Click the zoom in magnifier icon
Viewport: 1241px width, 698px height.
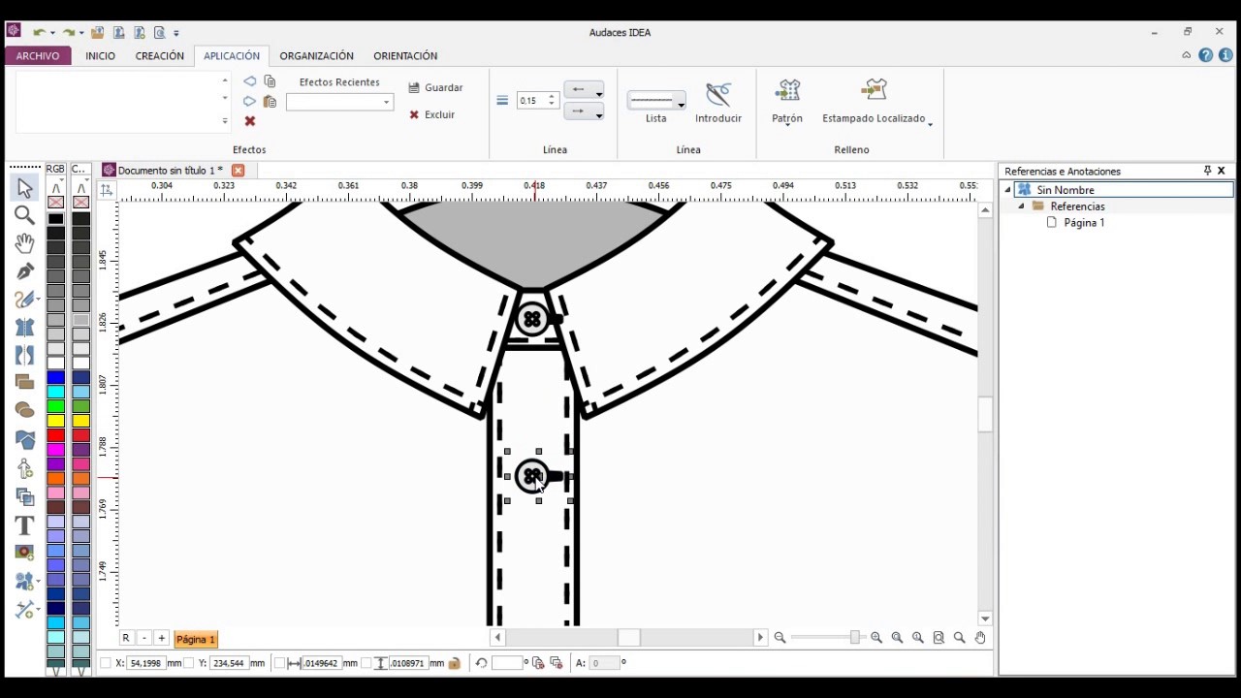[x=876, y=637]
